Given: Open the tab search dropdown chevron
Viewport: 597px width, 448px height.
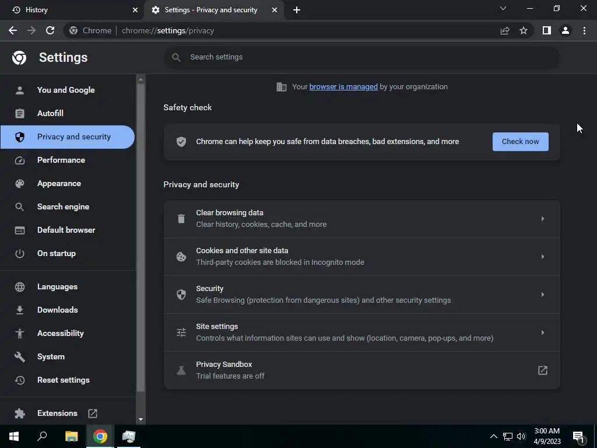Looking at the screenshot, I should click(503, 8).
